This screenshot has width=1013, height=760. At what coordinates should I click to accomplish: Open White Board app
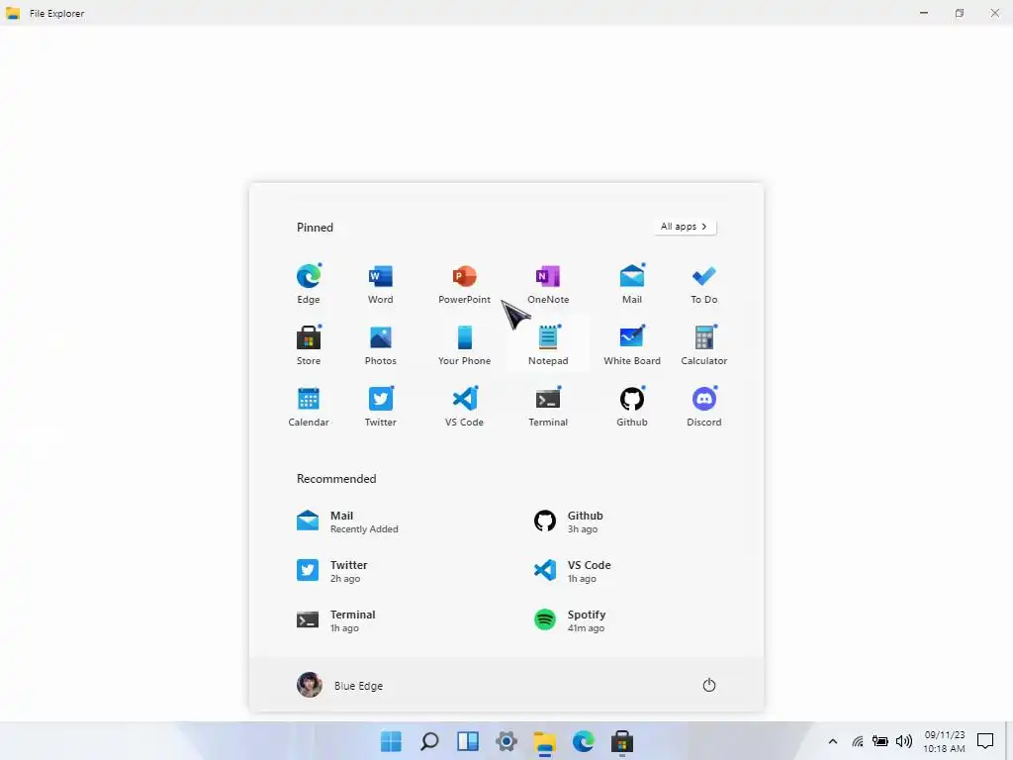(632, 345)
